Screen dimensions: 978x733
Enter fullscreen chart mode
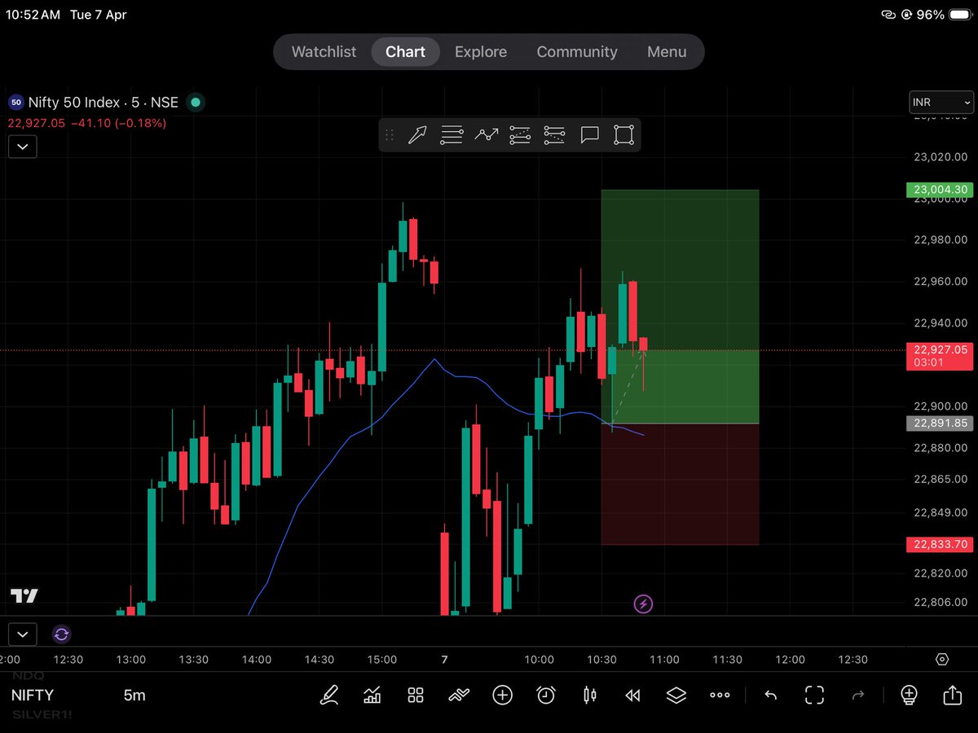[814, 695]
